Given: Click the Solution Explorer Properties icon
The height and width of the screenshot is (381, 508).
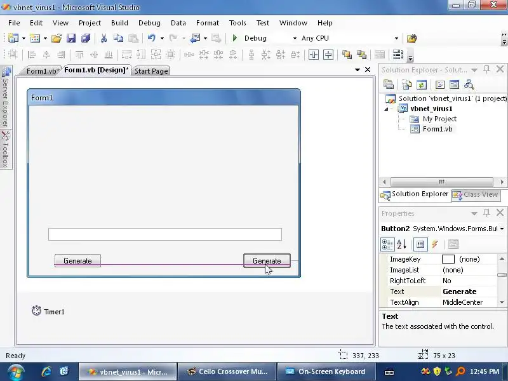Looking at the screenshot, I should coord(389,84).
